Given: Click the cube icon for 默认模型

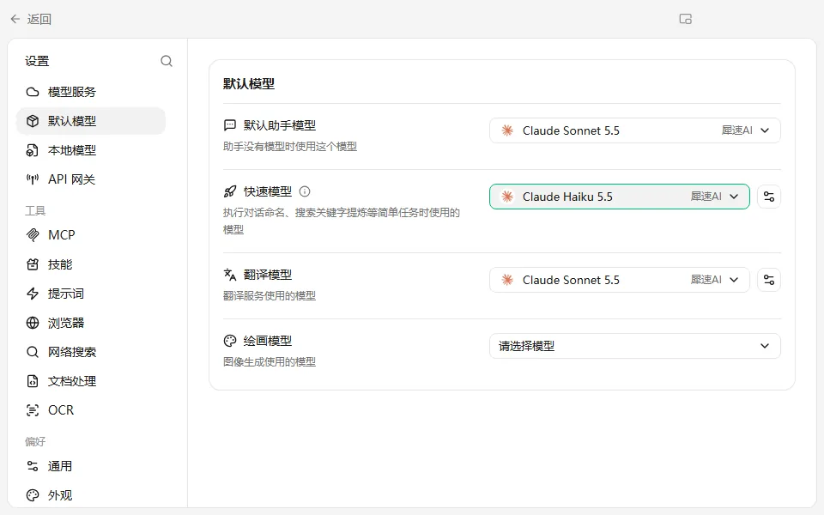Looking at the screenshot, I should pos(33,121).
